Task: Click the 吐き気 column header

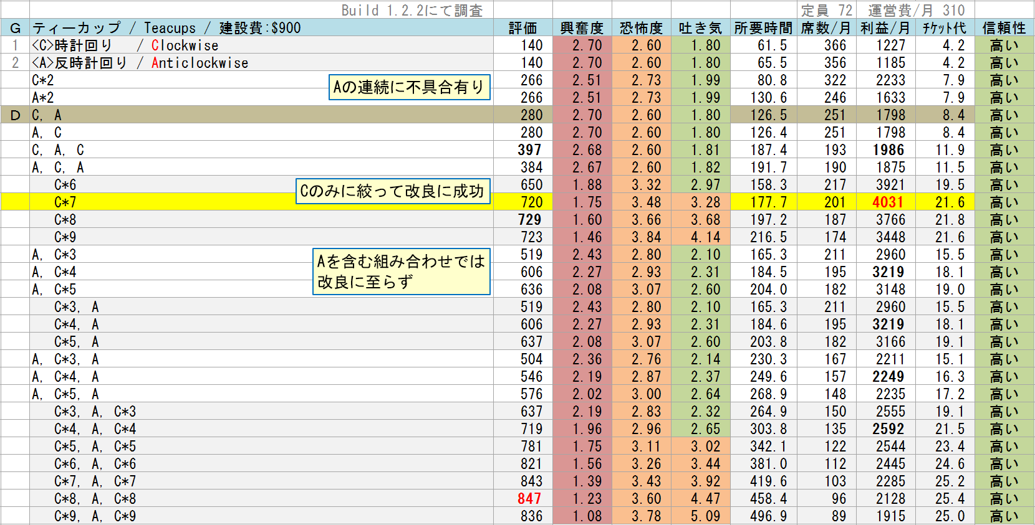Action: click(x=700, y=28)
